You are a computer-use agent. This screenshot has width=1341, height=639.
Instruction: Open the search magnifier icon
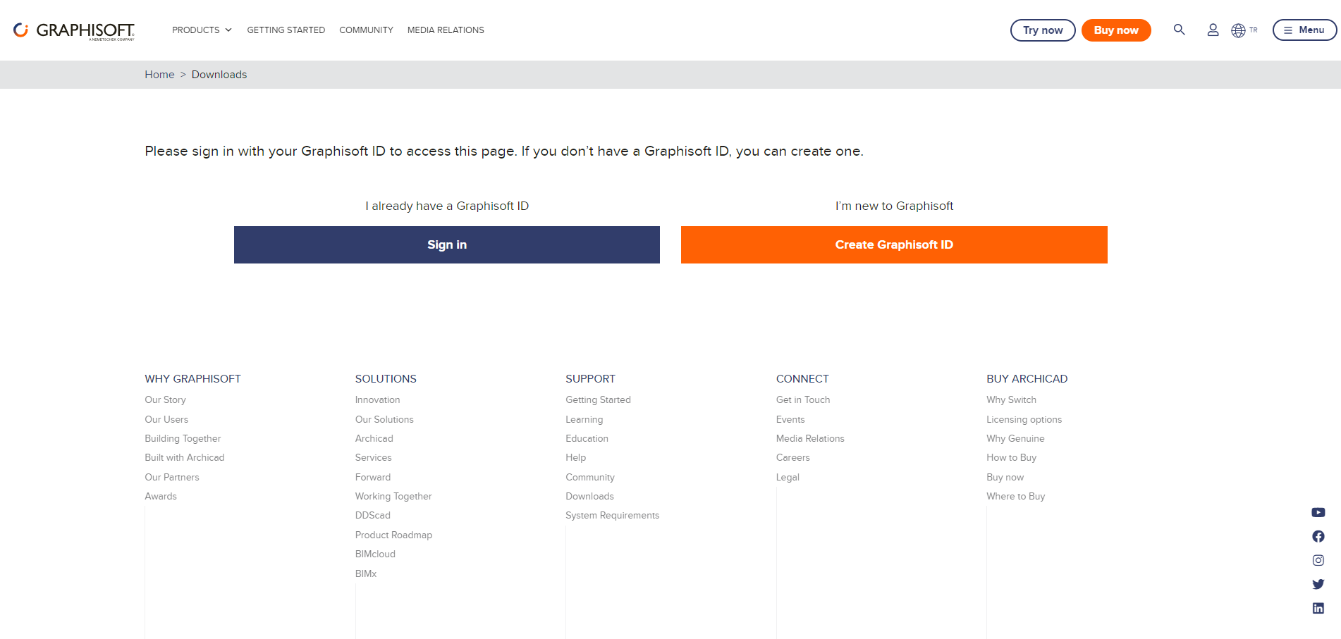coord(1179,30)
